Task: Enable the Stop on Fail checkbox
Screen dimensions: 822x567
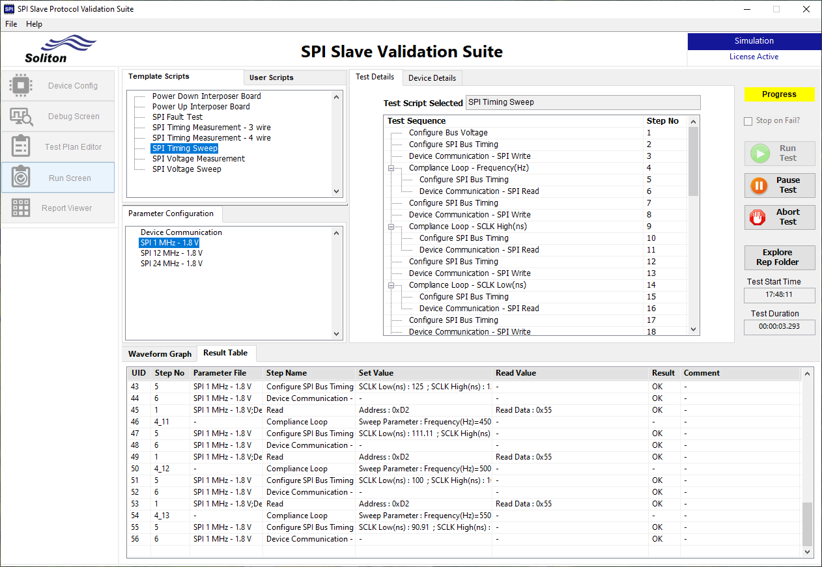Action: (748, 121)
